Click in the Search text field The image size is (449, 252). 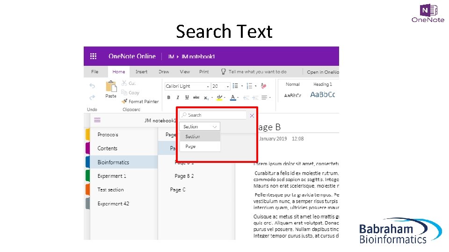[213, 115]
